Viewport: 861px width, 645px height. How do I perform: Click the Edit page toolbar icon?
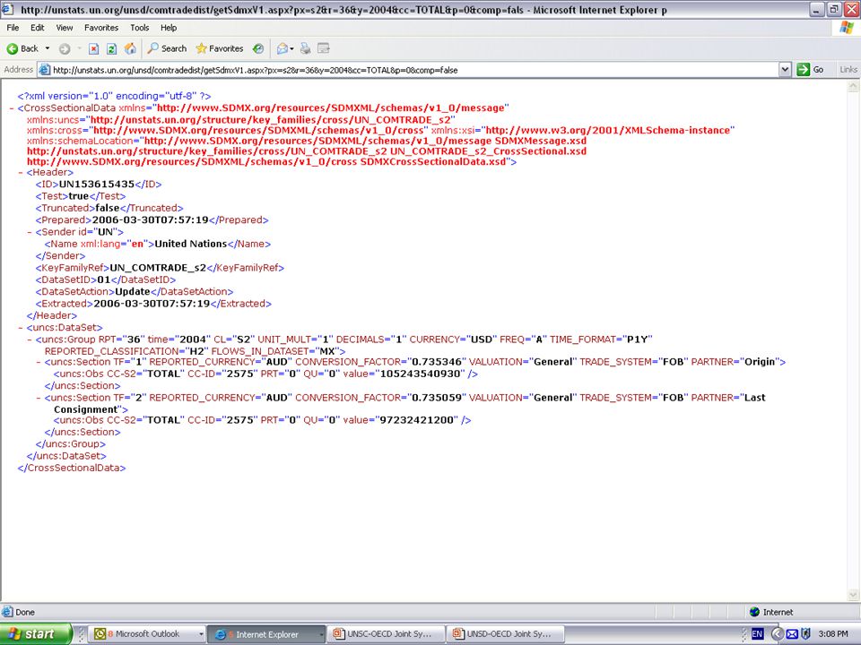tap(324, 48)
